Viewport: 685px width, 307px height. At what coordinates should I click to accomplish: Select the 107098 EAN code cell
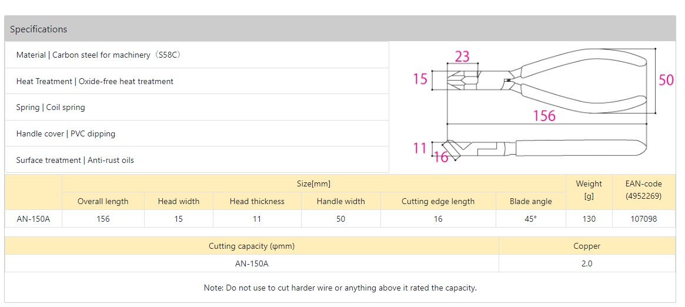click(x=643, y=219)
